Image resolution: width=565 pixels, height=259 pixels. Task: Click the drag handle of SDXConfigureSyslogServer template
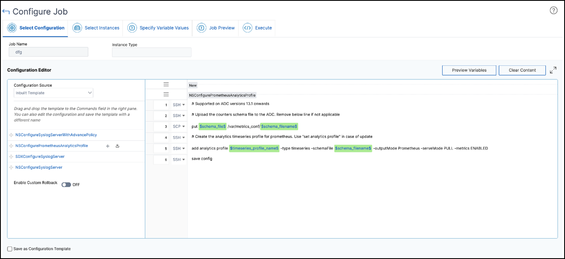tap(11, 157)
